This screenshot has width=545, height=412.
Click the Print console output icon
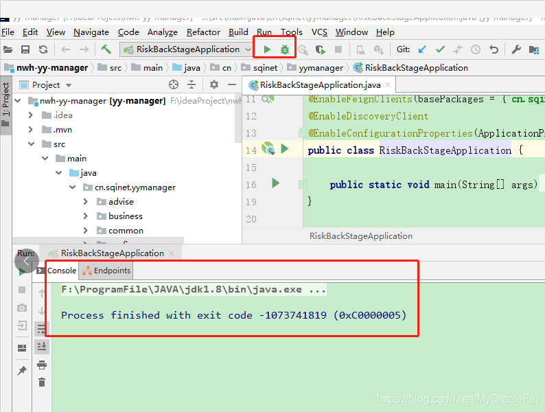42,365
